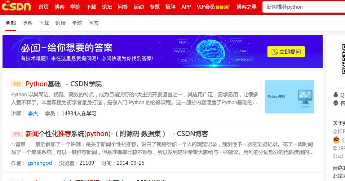The height and width of the screenshot is (181, 345).
Task: Click the 博客 badge beside 新闻个性化推荐系统
Action: (x=17, y=133)
